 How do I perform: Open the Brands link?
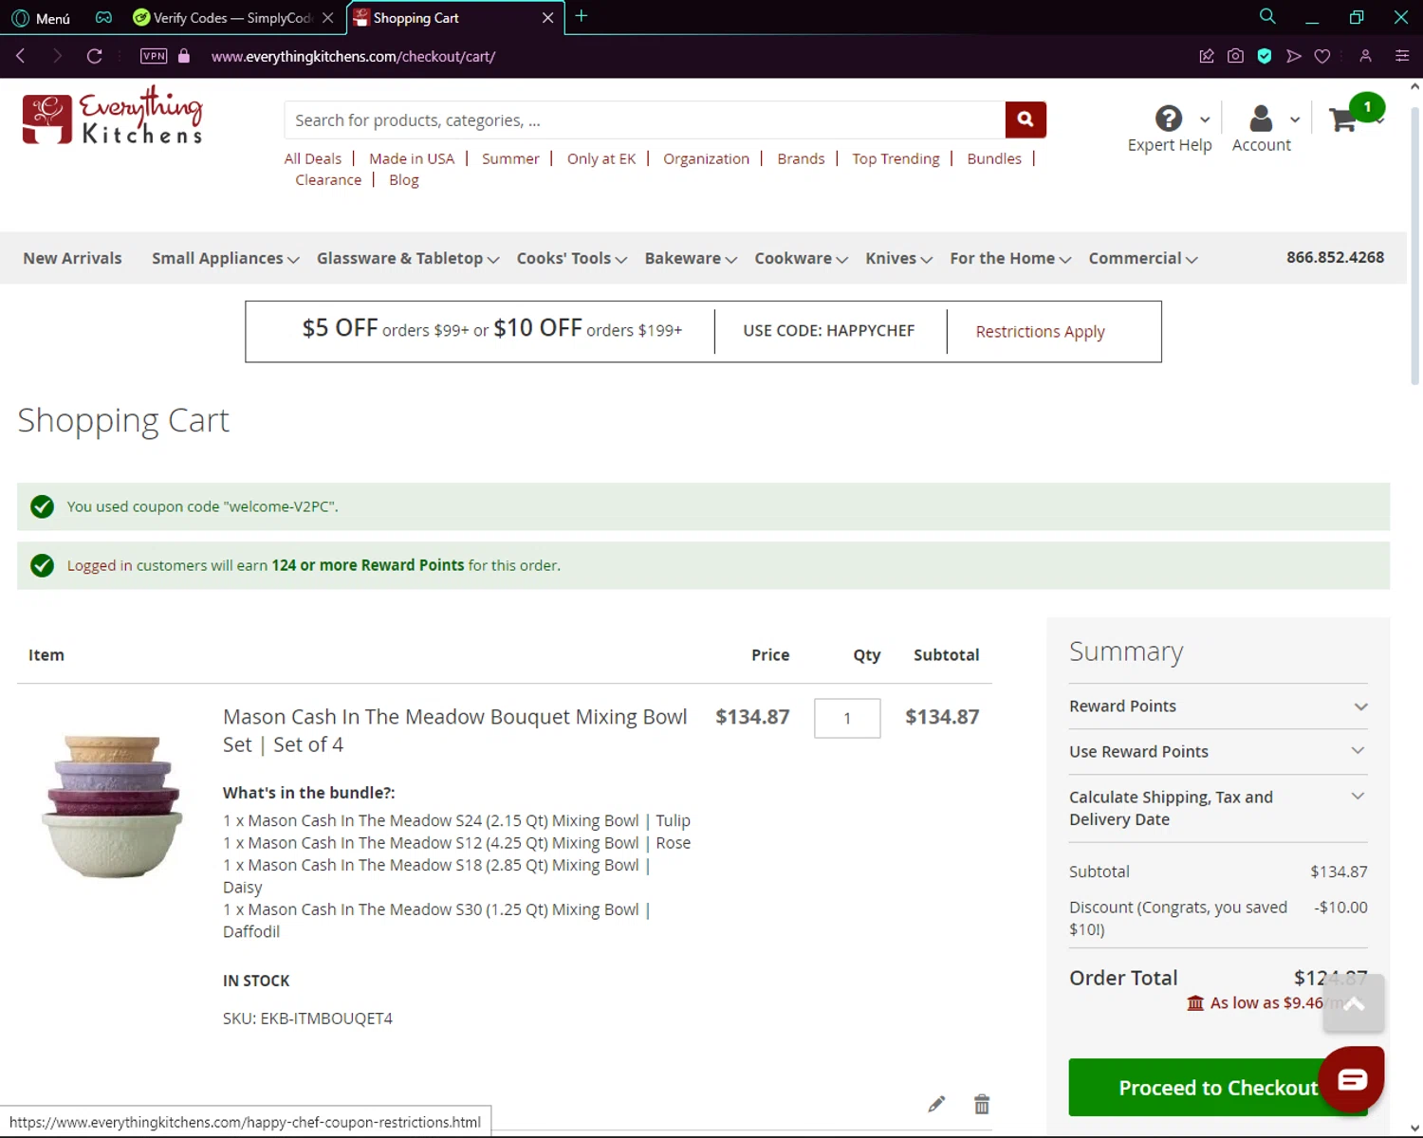click(801, 158)
